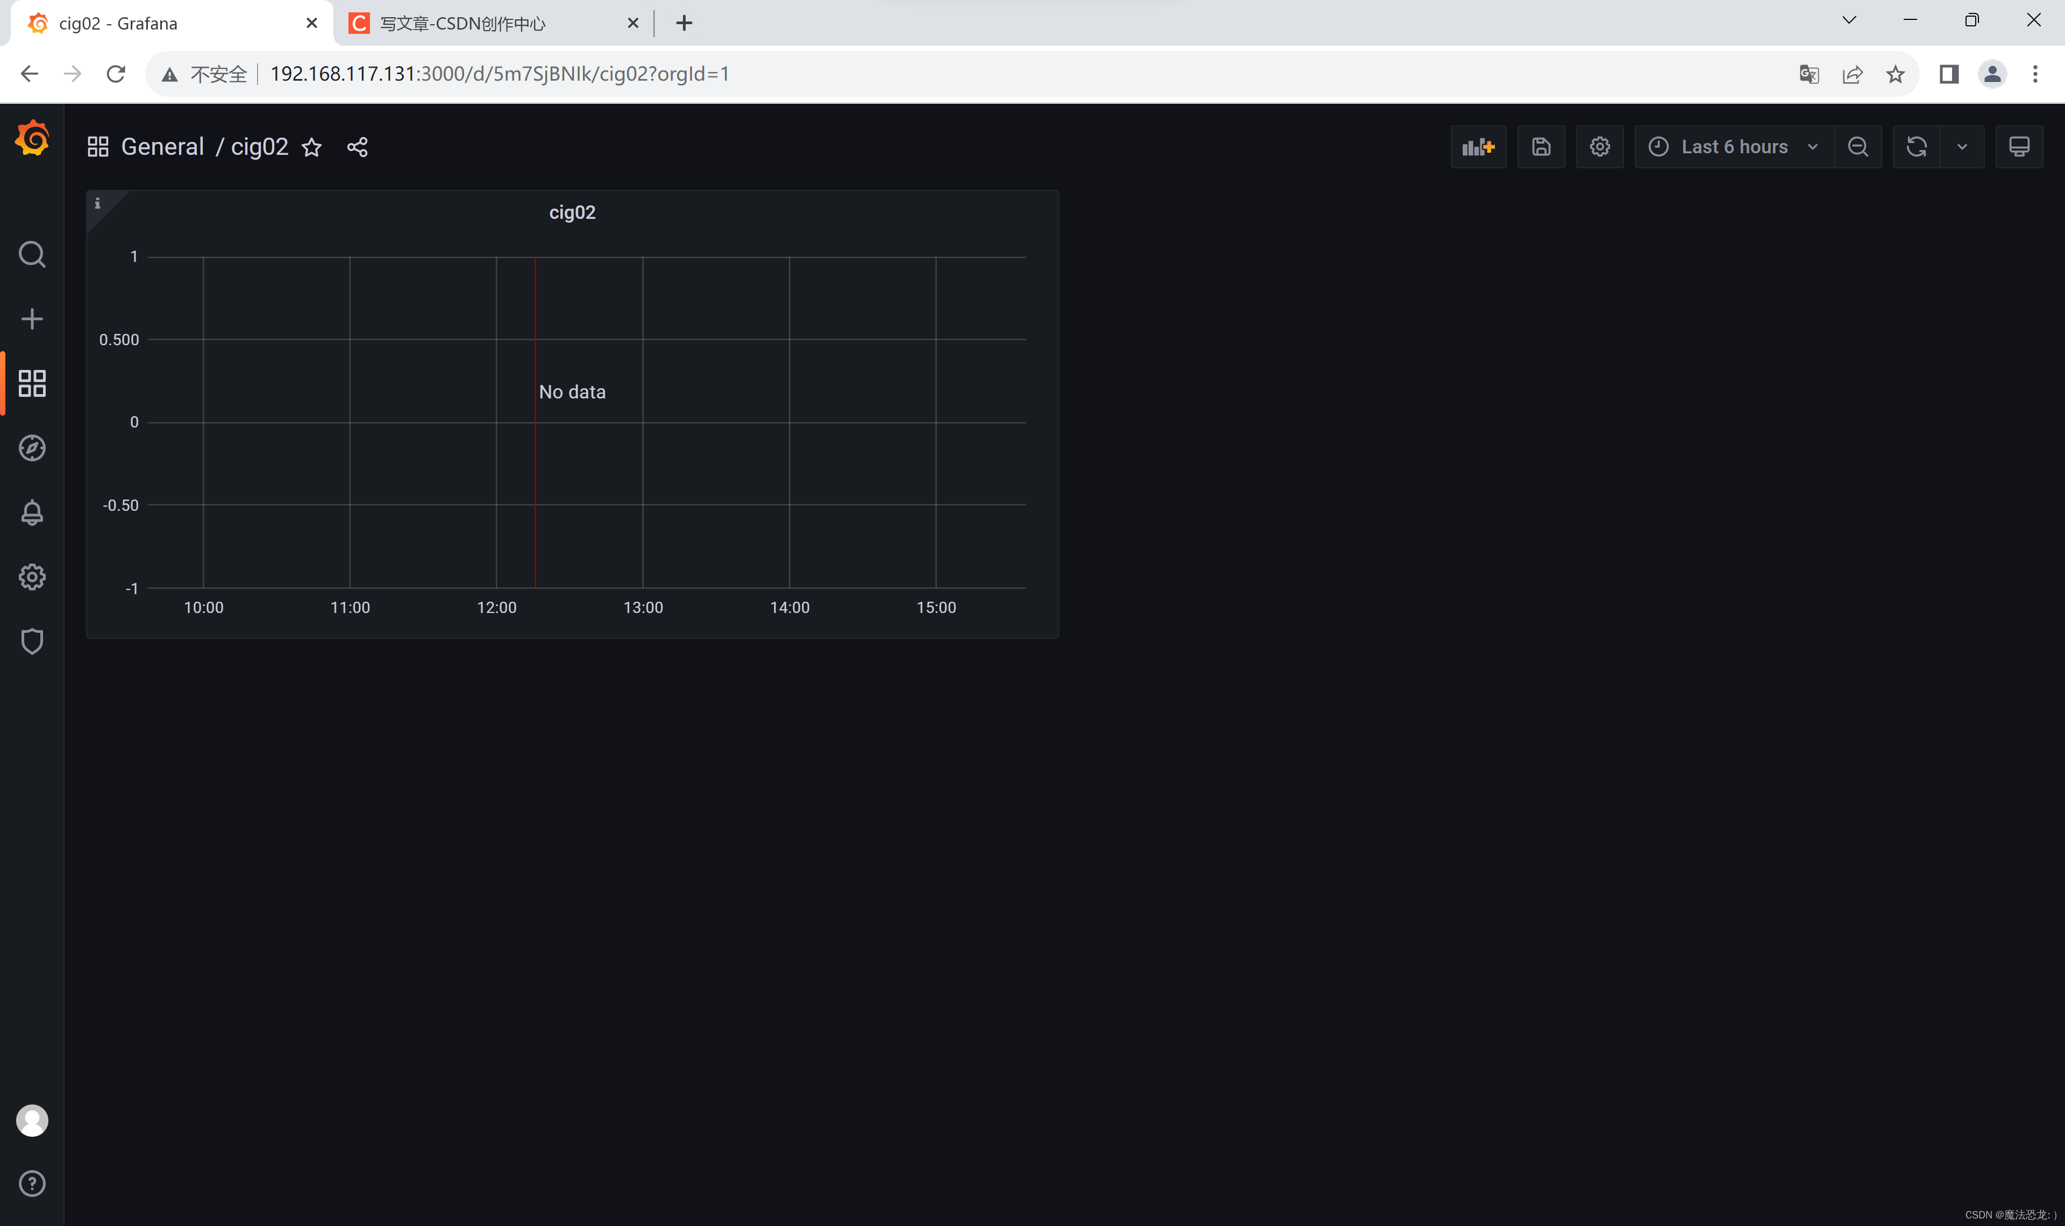The image size is (2065, 1226).
Task: Open the cig02 panel title menu
Action: point(572,212)
